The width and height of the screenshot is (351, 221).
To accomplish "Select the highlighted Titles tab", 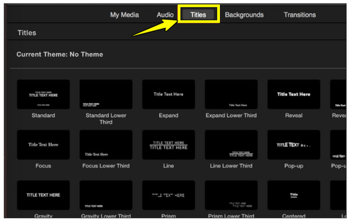I will click(x=198, y=15).
